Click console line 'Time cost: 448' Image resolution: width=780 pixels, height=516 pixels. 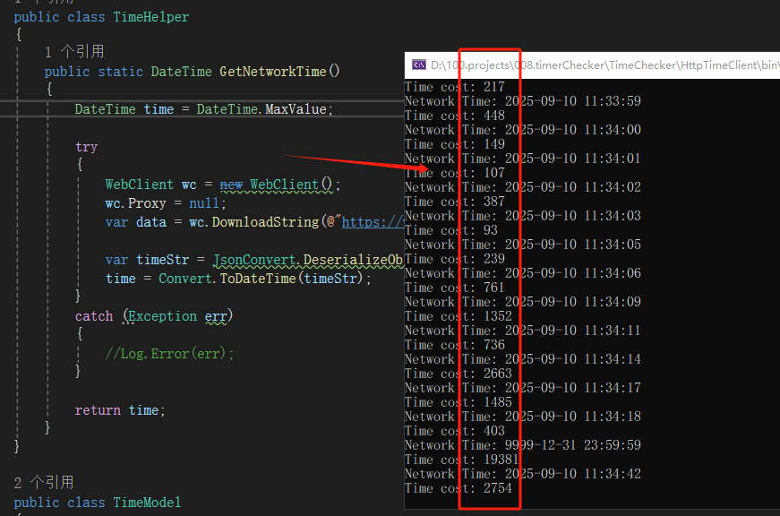point(455,116)
